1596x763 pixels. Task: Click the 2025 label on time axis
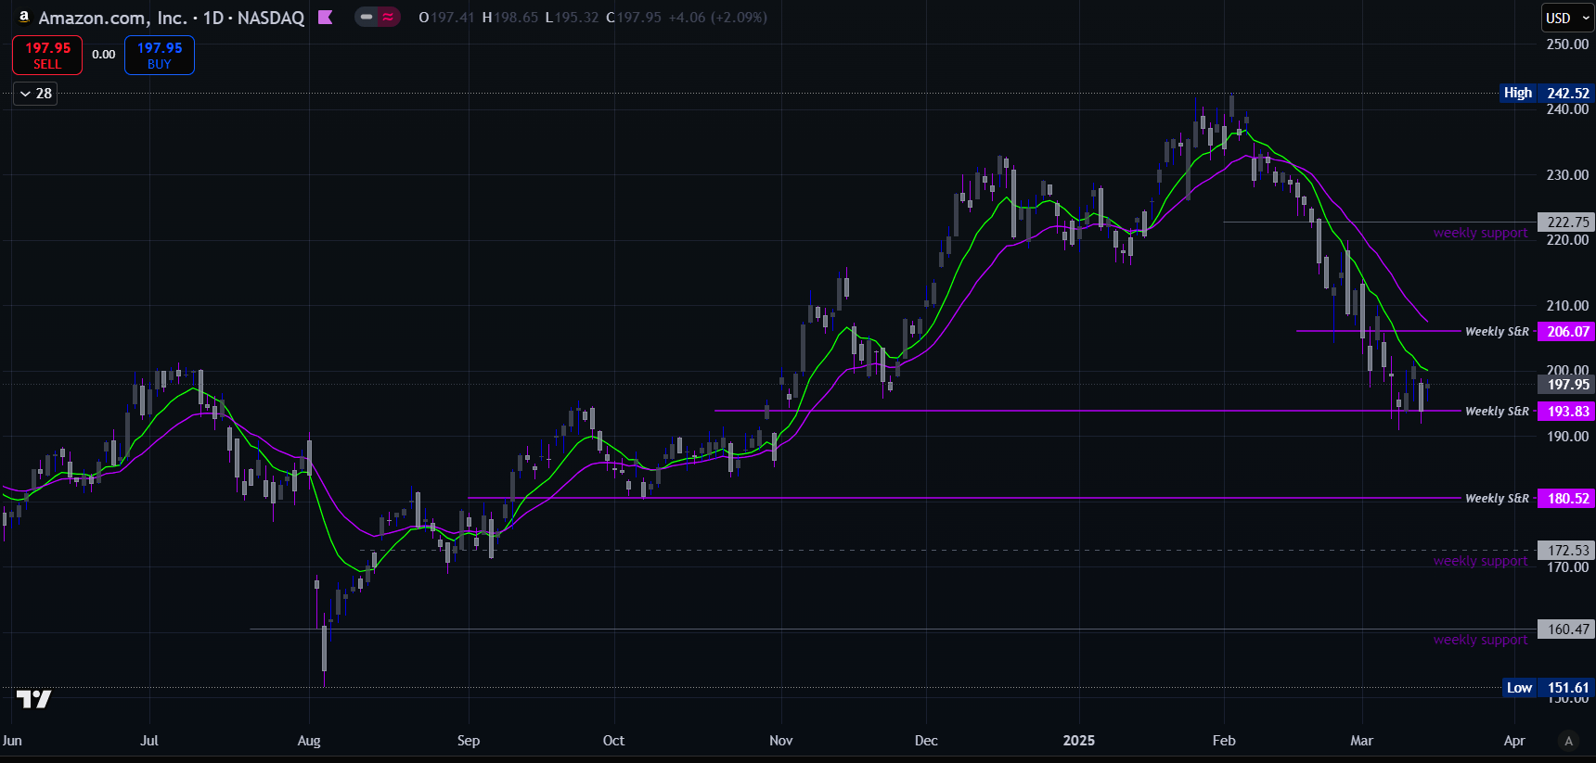(1079, 741)
